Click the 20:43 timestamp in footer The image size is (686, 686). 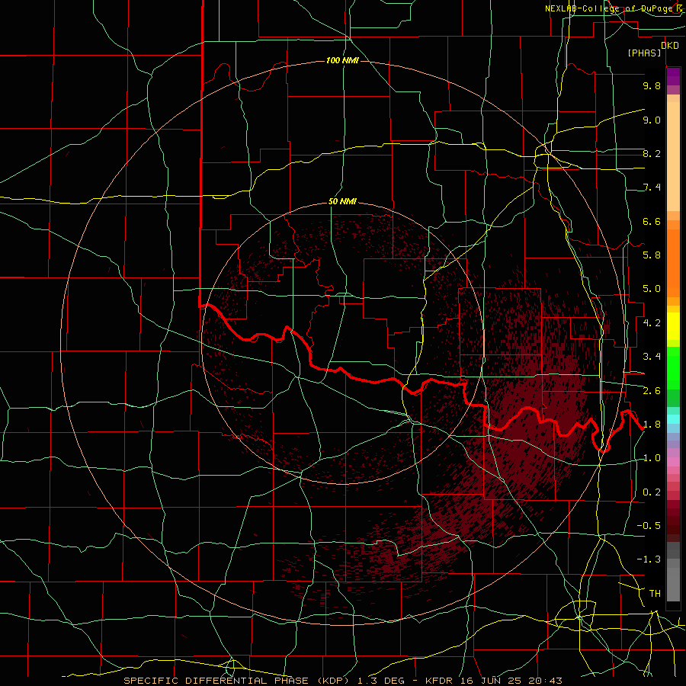pos(547,681)
